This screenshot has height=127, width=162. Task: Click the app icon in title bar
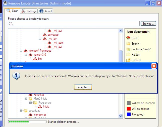click(5, 3)
